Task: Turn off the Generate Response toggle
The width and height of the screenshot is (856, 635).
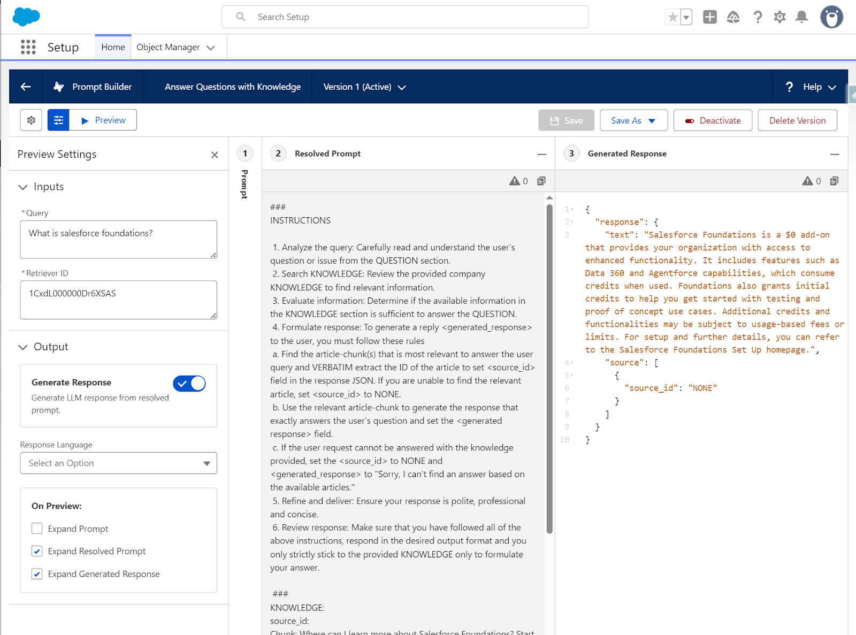Action: (189, 384)
